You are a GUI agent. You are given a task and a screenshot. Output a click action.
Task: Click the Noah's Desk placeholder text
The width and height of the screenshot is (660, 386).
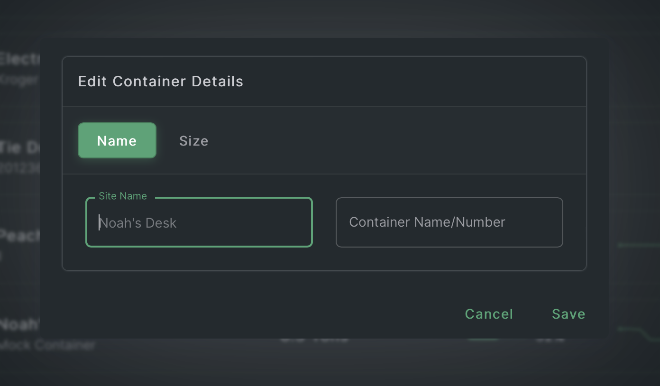tap(138, 223)
